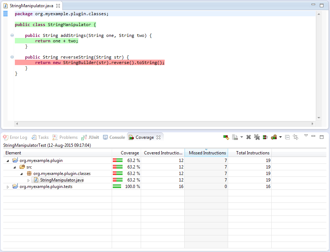Maximize the Coverage view panel
Image resolution: width=330 pixels, height=252 pixels.
(322, 137)
